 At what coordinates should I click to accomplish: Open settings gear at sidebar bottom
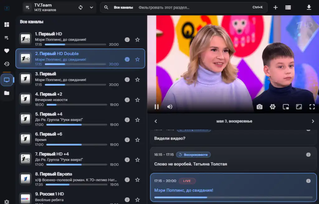tap(7, 202)
